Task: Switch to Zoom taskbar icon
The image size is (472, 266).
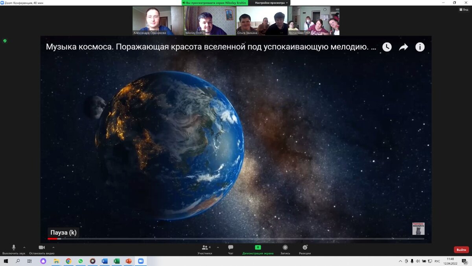Action: tap(141, 261)
